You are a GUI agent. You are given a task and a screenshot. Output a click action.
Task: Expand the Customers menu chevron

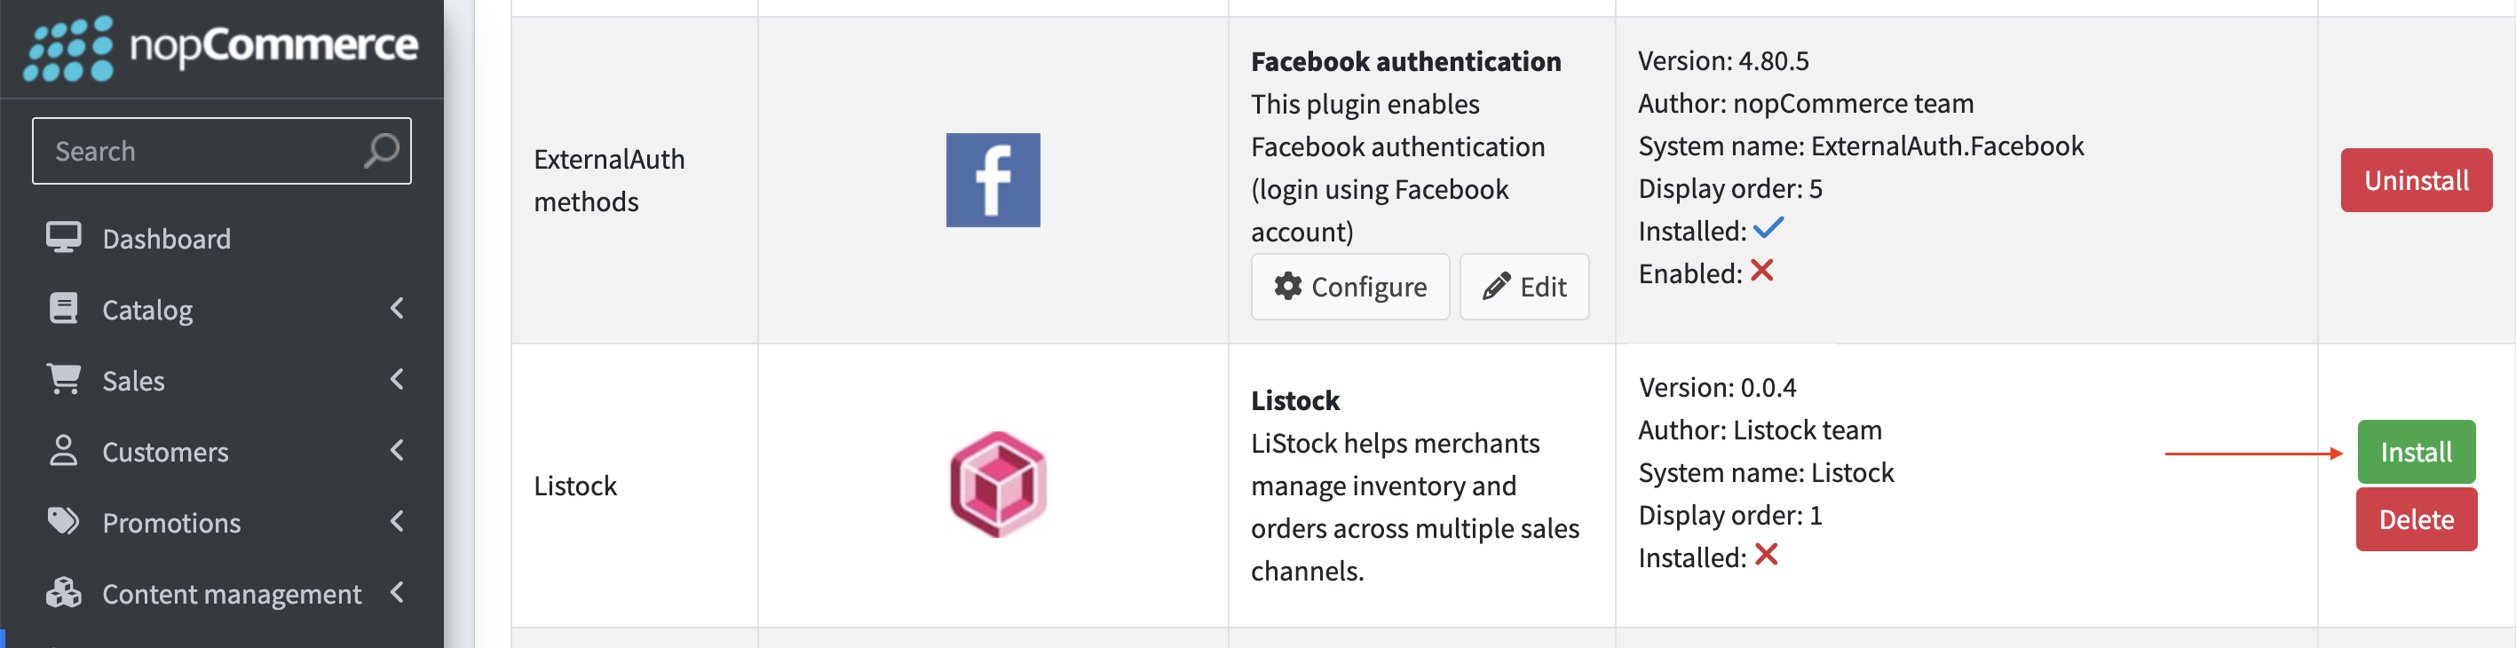coord(397,451)
